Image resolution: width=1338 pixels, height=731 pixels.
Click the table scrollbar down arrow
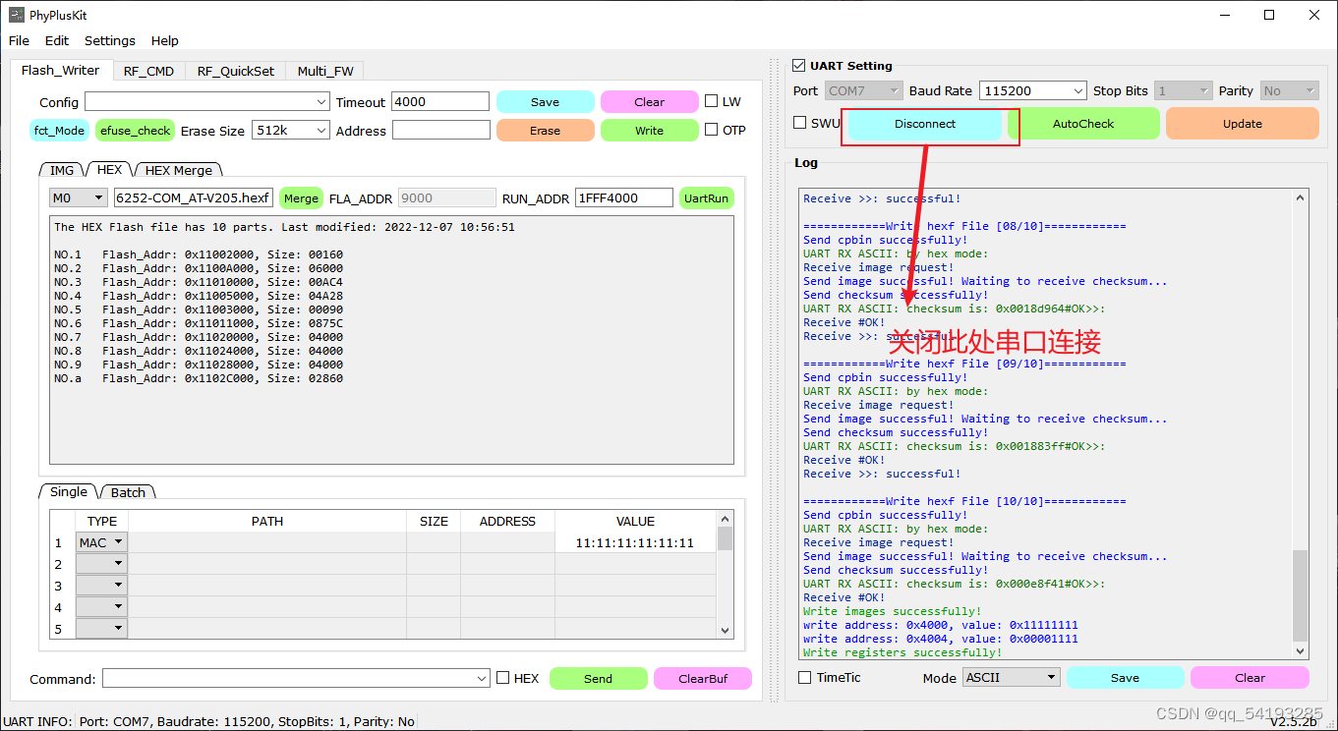click(726, 631)
